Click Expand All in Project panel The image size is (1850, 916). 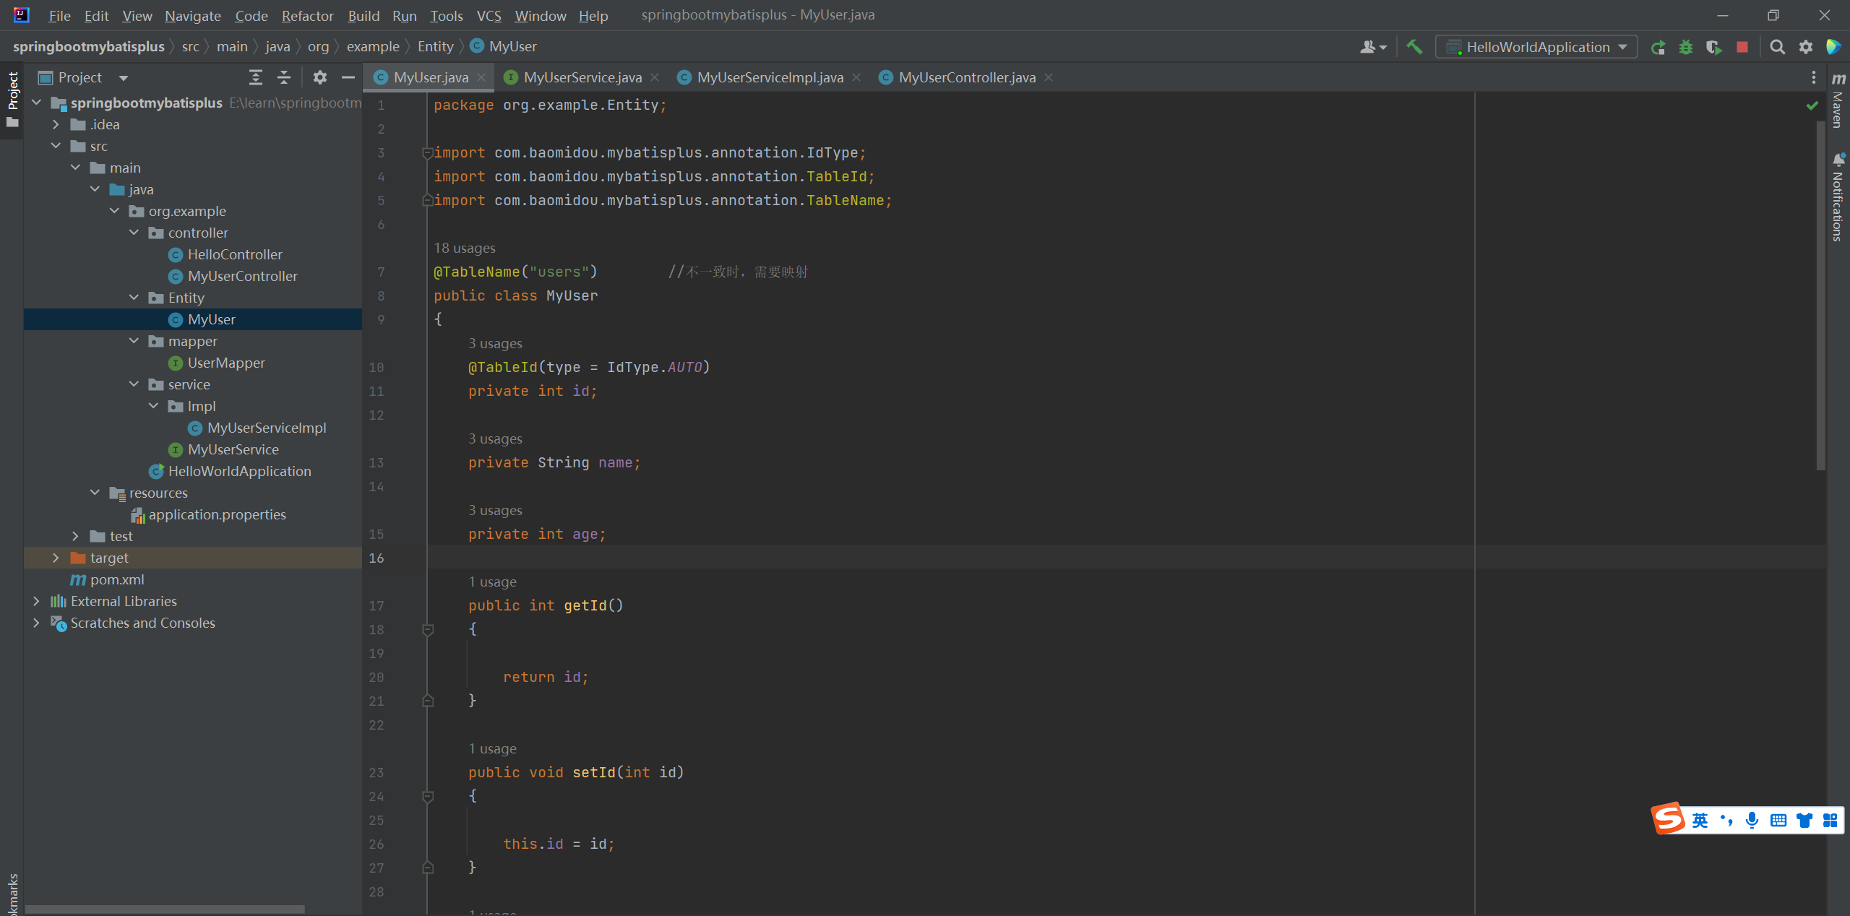pos(255,77)
